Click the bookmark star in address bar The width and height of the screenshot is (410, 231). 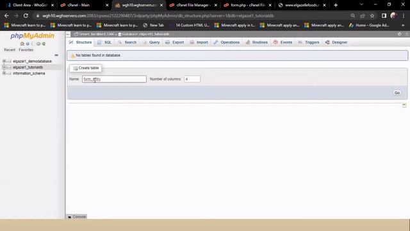(x=372, y=15)
